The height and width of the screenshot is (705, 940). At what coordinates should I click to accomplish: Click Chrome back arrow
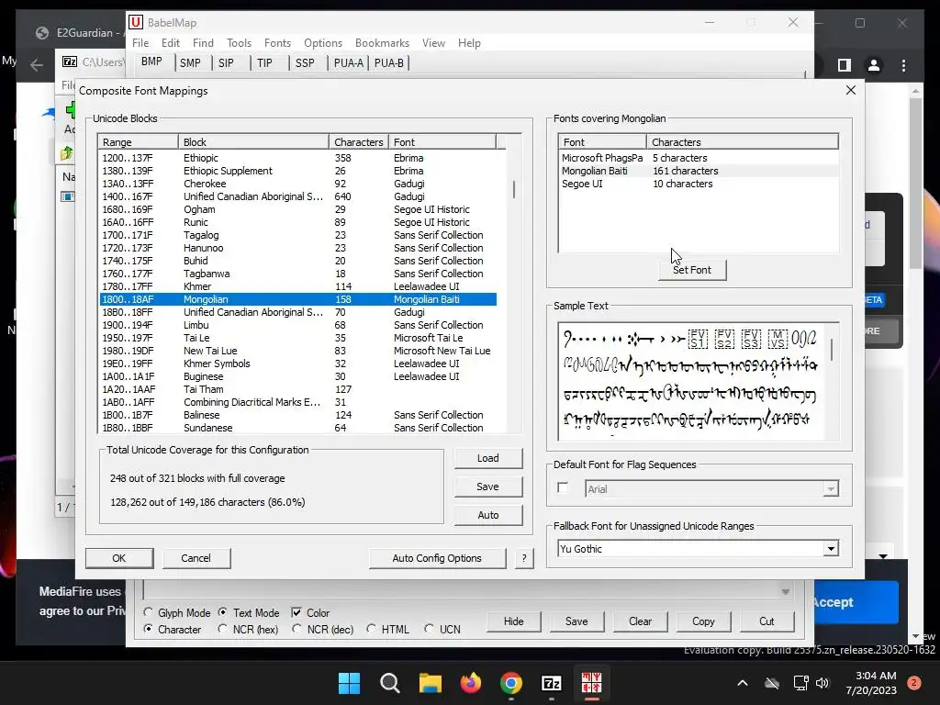tap(37, 65)
